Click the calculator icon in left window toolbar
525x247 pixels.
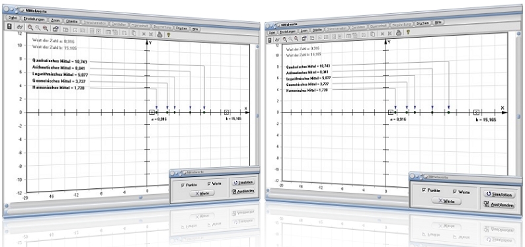pos(9,26)
